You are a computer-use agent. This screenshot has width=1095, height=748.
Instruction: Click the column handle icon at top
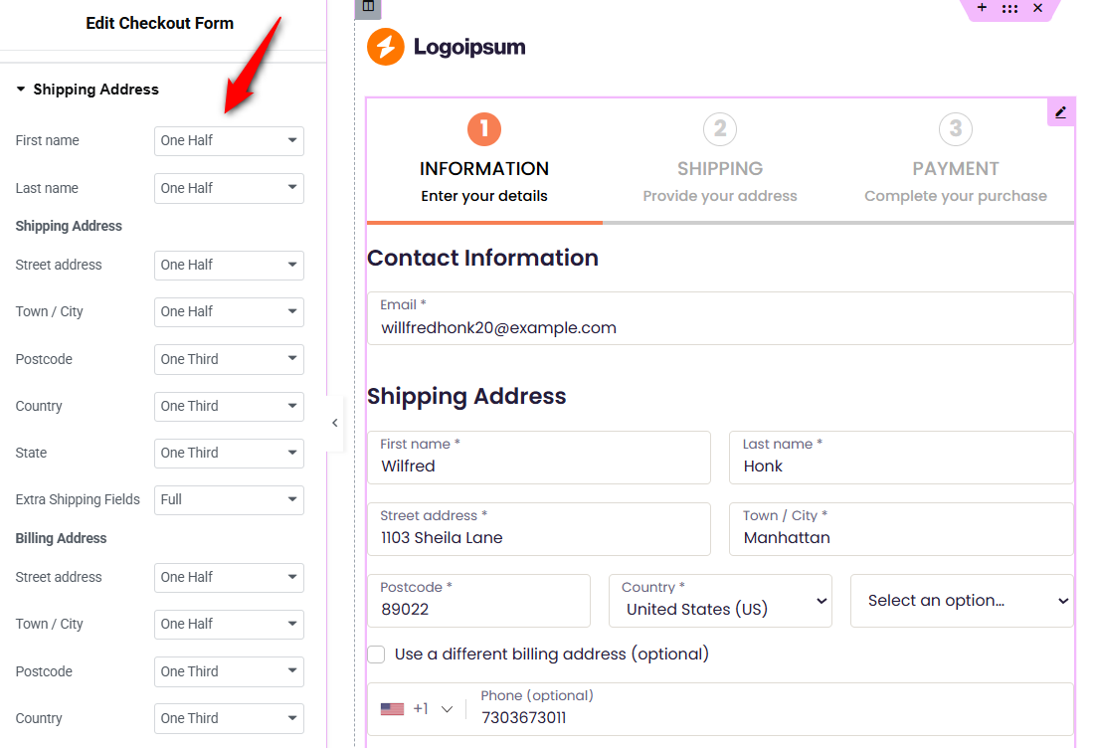pos(368,8)
